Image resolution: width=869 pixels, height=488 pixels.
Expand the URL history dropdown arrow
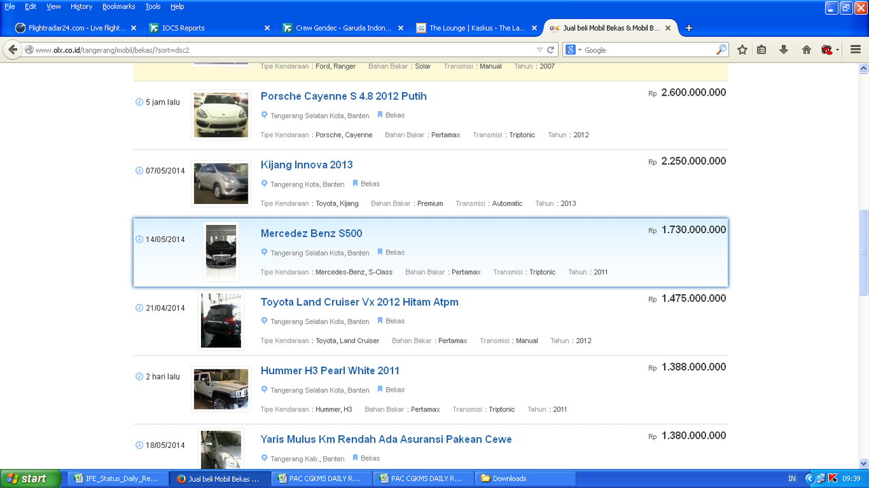[x=540, y=49]
